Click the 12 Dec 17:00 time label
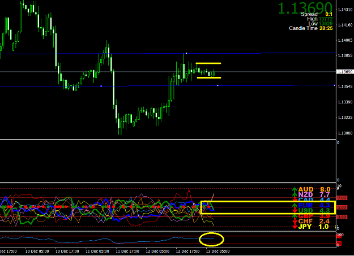The height and width of the screenshot is (256, 354). (x=187, y=251)
